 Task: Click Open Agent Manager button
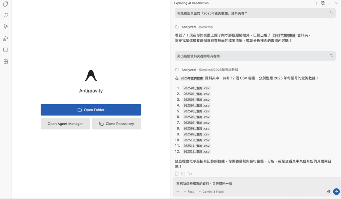click(x=65, y=123)
